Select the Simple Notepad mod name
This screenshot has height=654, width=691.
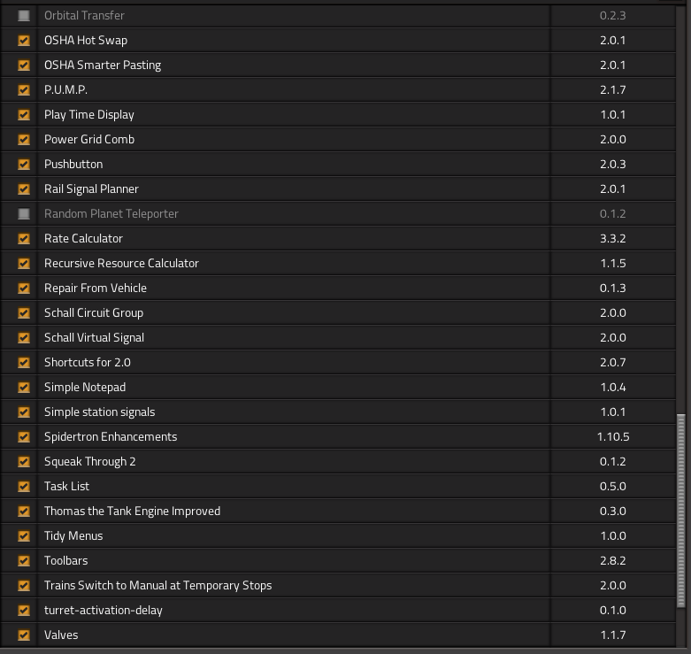click(x=85, y=387)
